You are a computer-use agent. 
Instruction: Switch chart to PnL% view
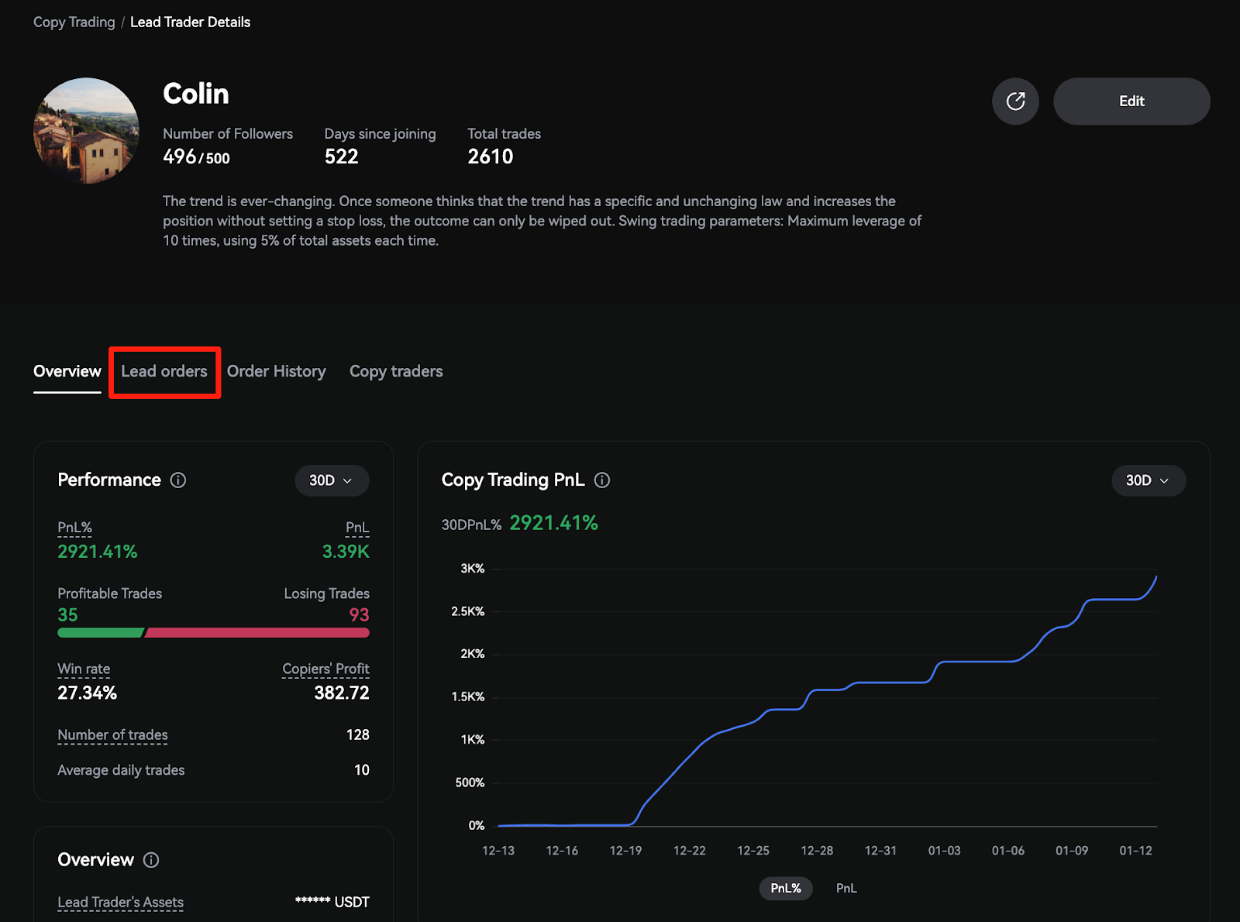[x=785, y=888]
